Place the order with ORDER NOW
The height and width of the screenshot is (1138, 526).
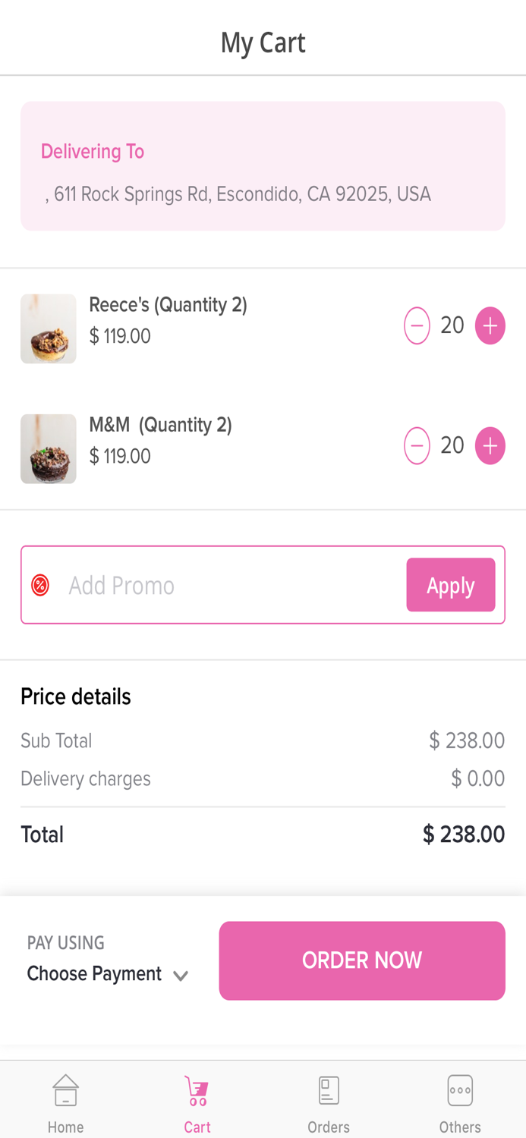(x=362, y=960)
